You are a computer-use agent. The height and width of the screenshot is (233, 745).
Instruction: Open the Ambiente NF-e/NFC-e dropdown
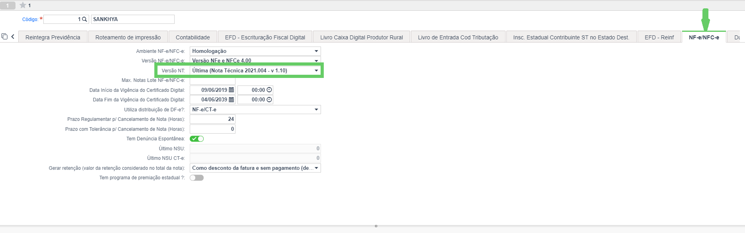point(255,51)
